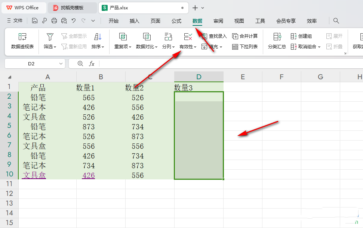Click the 文具盒 hyperlink in row 10

pyautogui.click(x=34, y=175)
